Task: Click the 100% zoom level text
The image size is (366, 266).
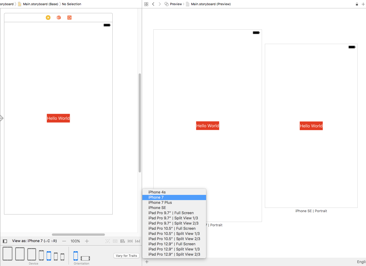Action: click(75, 241)
